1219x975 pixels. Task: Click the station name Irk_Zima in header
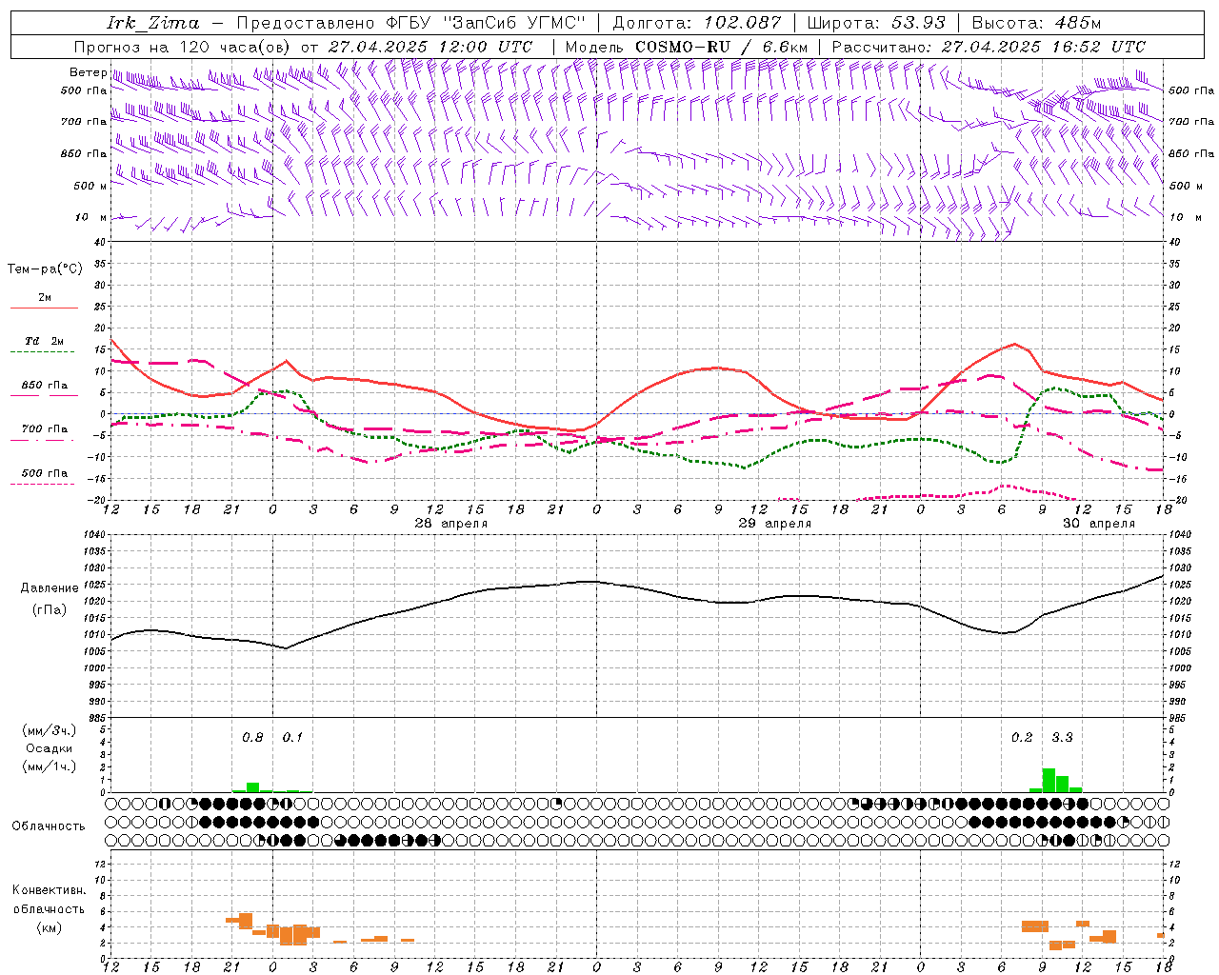tap(152, 22)
